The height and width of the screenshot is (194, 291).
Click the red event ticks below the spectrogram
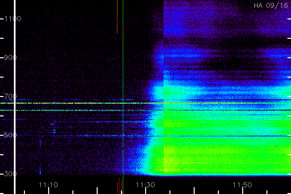tap(119, 186)
